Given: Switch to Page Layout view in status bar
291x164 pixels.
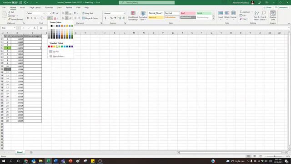Looking at the screenshot, I should point(255,156).
